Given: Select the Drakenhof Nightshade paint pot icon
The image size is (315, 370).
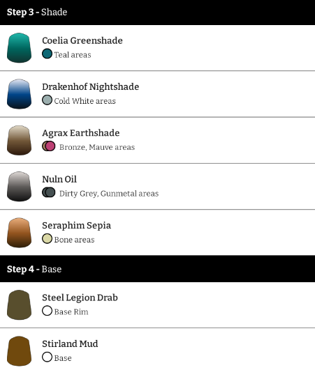Looking at the screenshot, I should 19,94.
